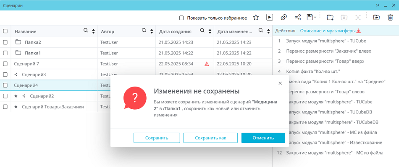399x167 pixels.
Task: Tick the checkbox for Папка2 row
Action: pyautogui.click(x=5, y=42)
